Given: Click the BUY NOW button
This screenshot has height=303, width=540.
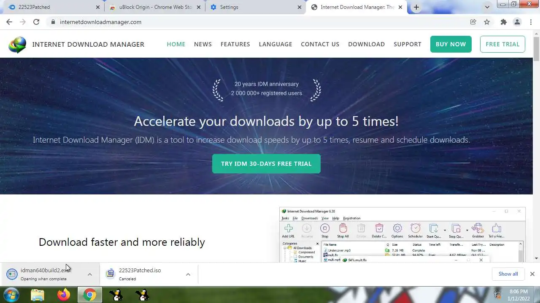Looking at the screenshot, I should click(x=451, y=44).
